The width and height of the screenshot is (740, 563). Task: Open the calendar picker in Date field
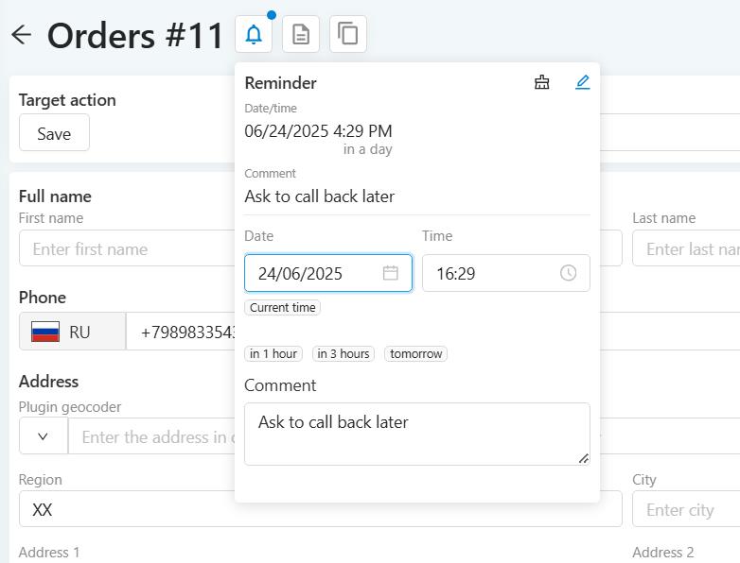click(x=390, y=273)
